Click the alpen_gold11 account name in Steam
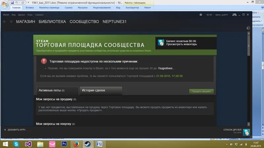 221,15
